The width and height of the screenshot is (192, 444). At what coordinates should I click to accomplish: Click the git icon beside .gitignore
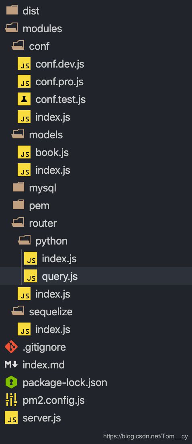point(11,347)
